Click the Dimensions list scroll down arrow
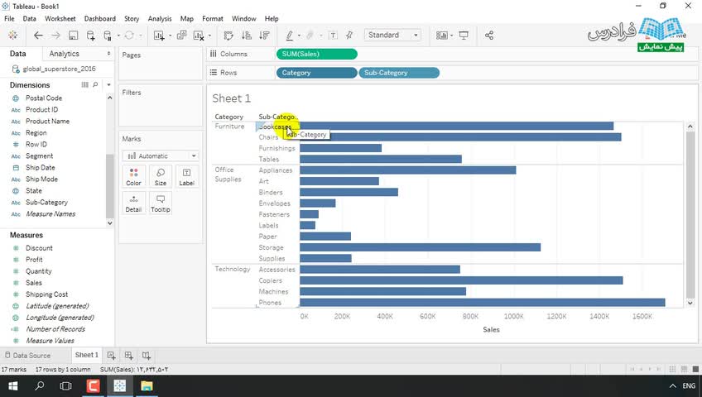 pyautogui.click(x=109, y=223)
